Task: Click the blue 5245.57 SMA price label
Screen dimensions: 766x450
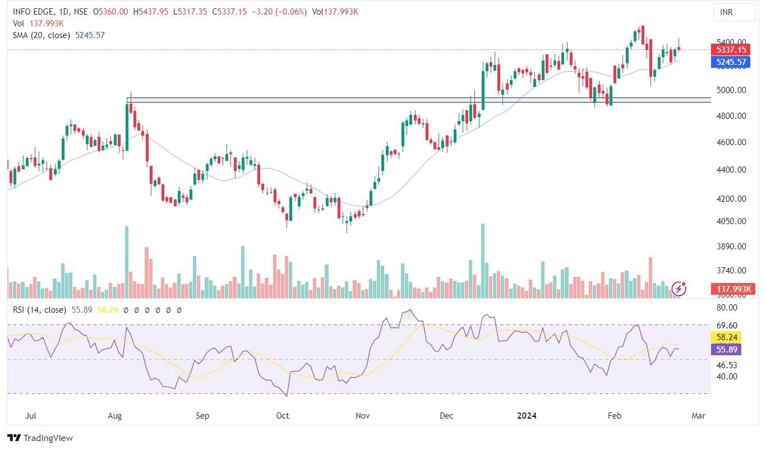Action: pos(731,62)
